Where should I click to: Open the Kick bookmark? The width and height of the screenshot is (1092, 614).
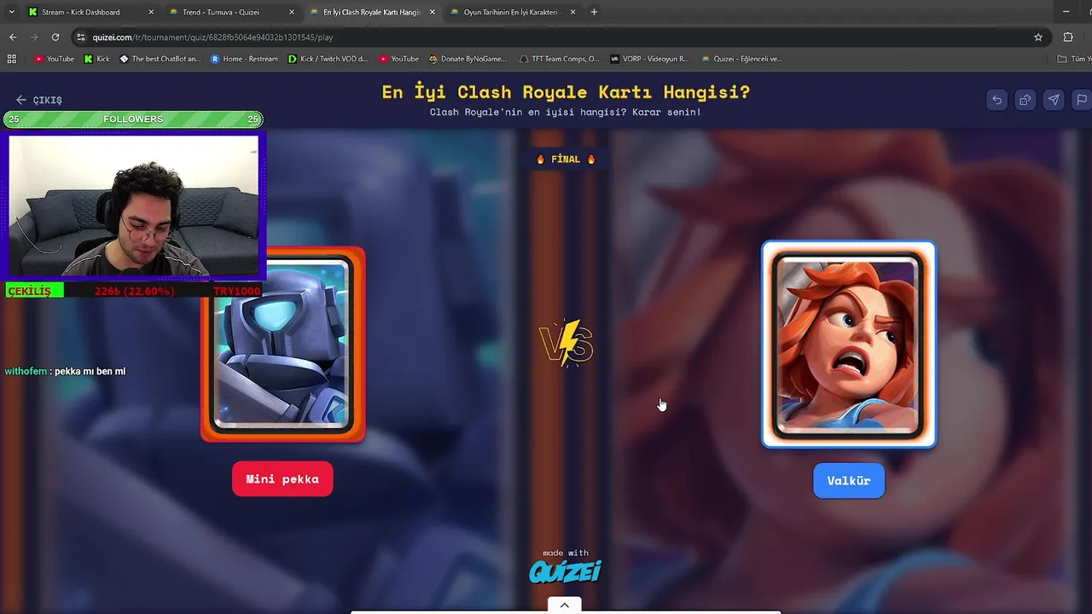[97, 59]
